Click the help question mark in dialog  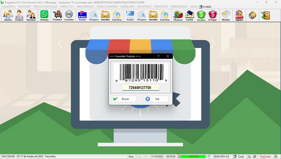click(158, 56)
